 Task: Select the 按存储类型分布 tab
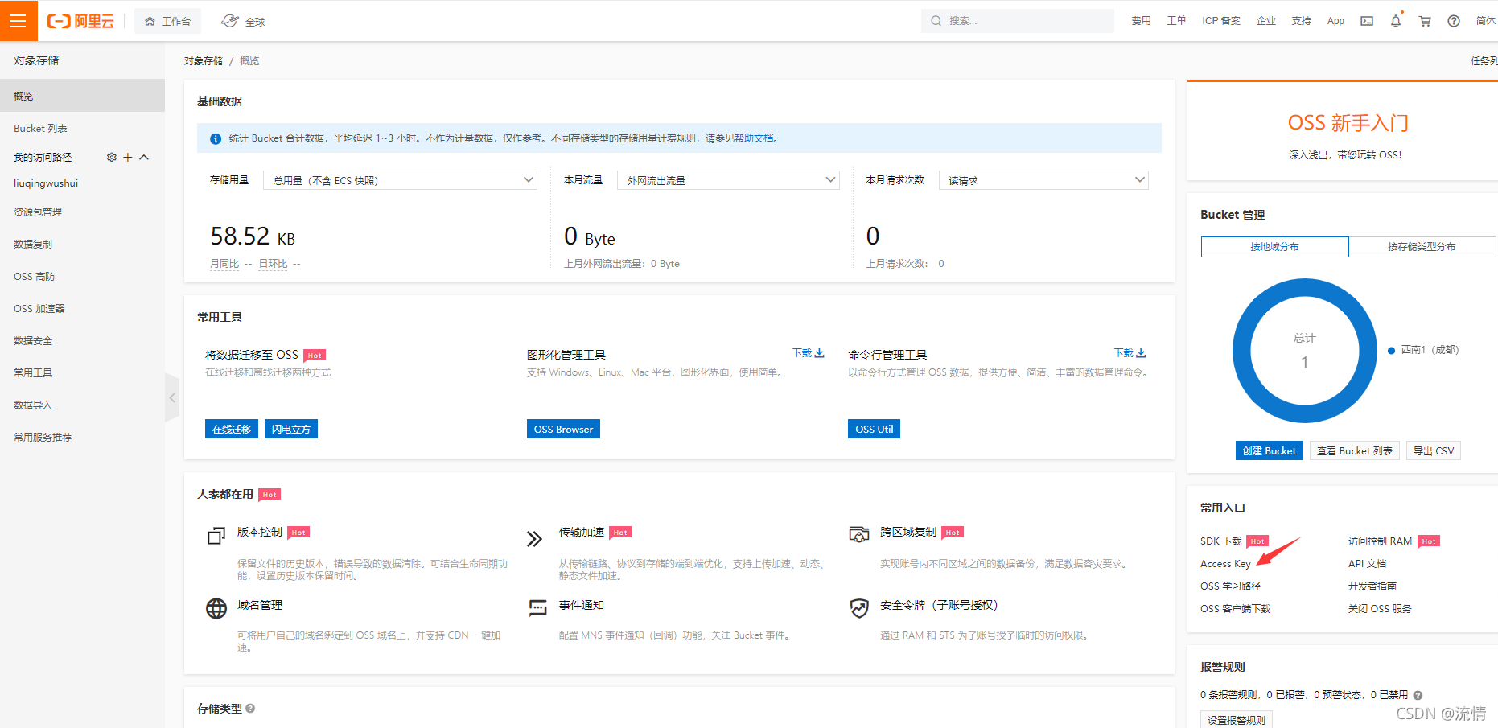(1422, 247)
